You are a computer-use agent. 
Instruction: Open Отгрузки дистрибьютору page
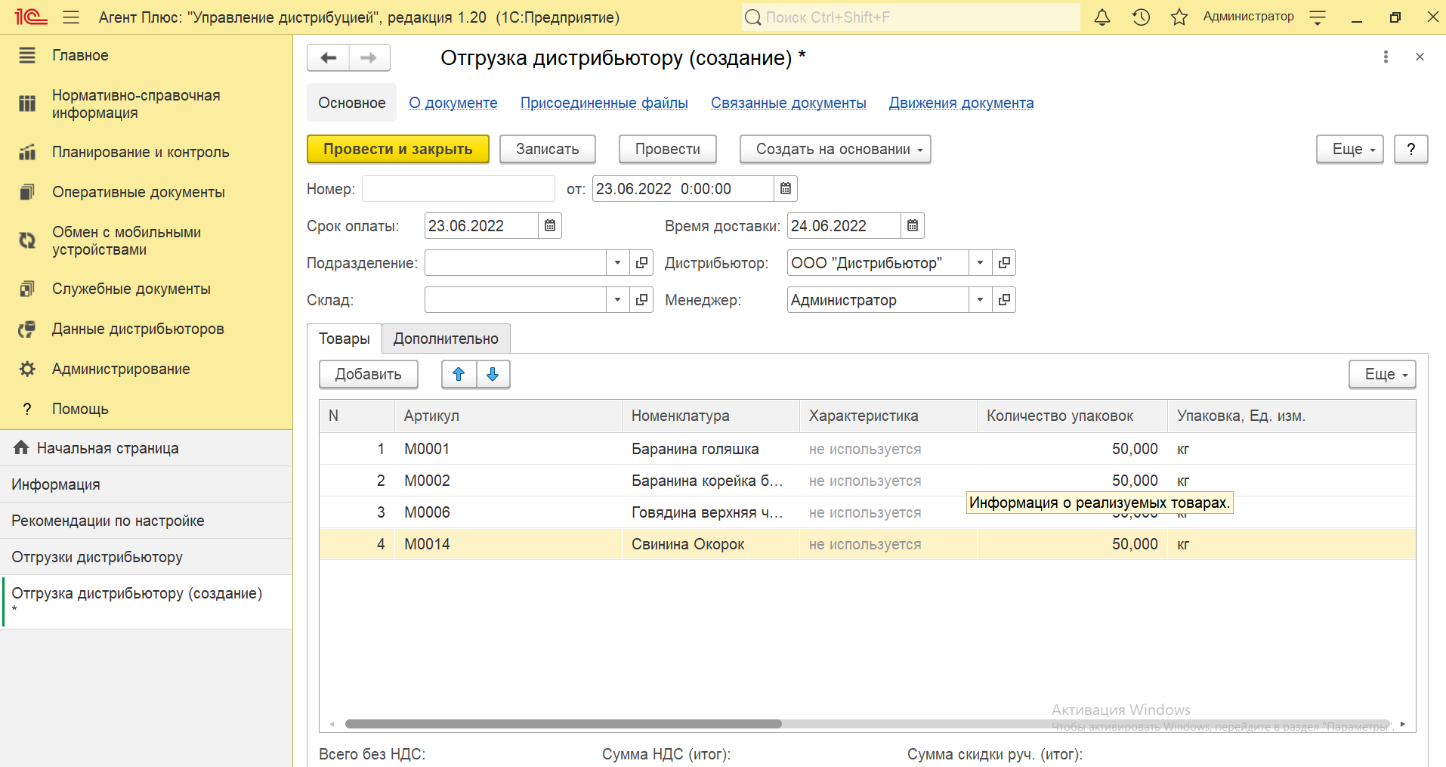(x=147, y=557)
